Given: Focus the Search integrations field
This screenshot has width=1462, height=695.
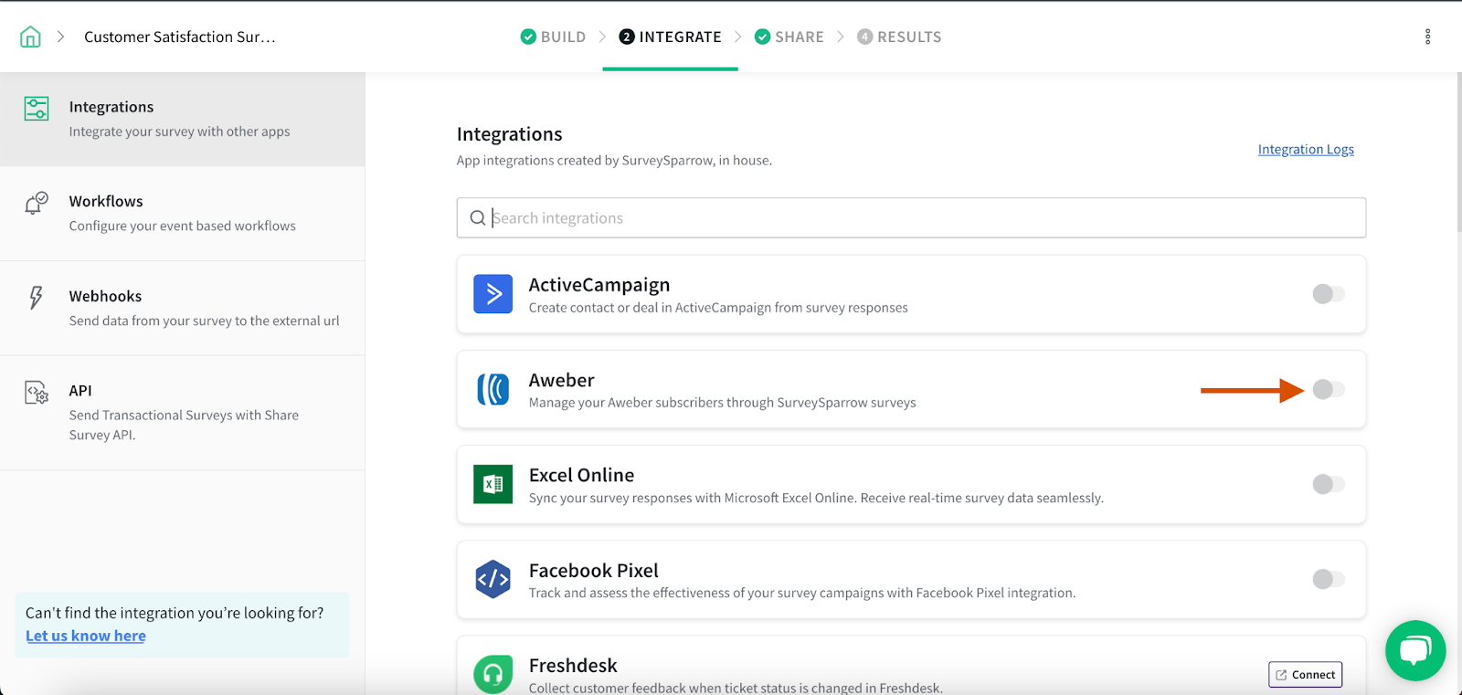Looking at the screenshot, I should (x=911, y=218).
